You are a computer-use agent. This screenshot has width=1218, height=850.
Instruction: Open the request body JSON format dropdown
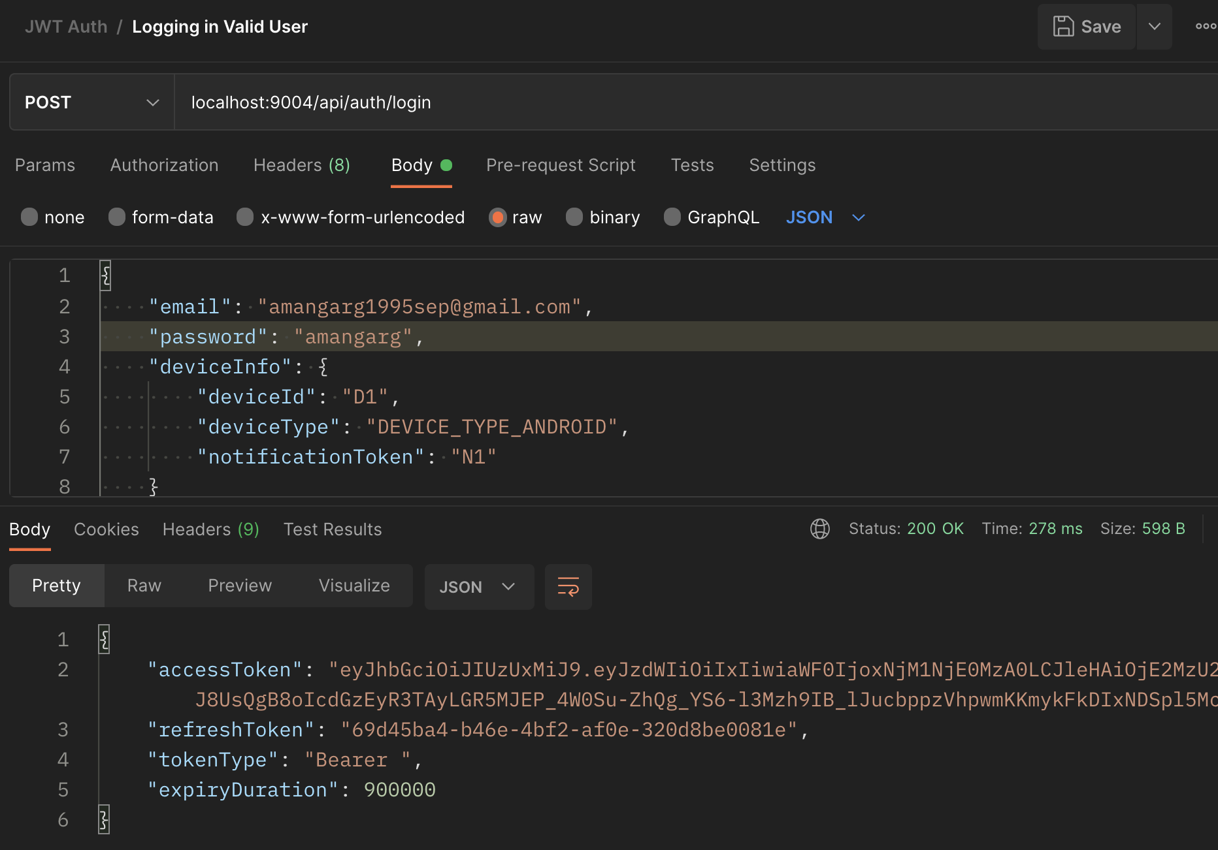[x=825, y=217]
